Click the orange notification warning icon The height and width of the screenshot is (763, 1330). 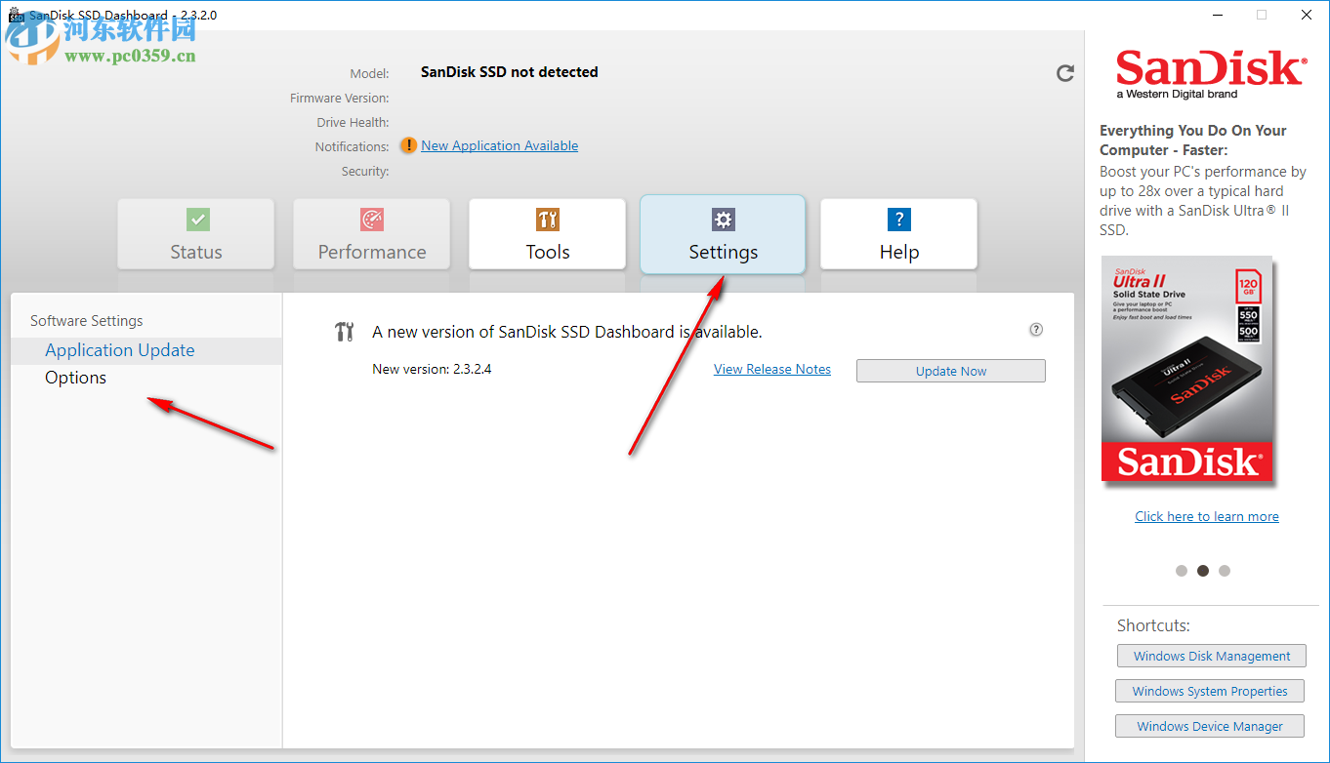(408, 146)
